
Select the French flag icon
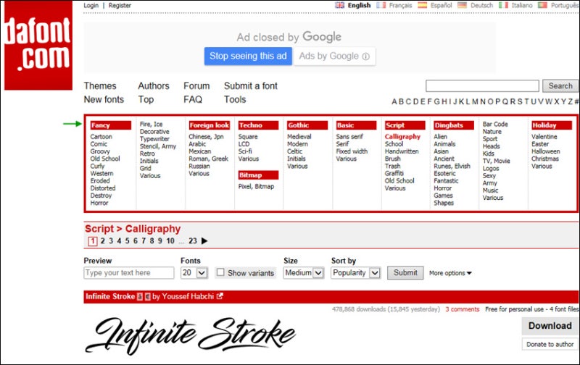381,5
